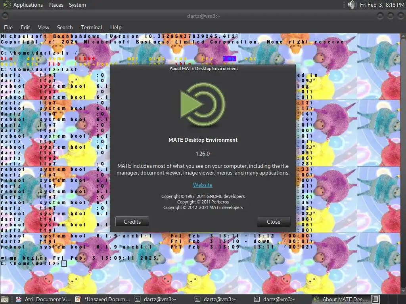The image size is (406, 304).
Task: Click Copyright 2012-2021 MATE developers line
Action: point(203,207)
